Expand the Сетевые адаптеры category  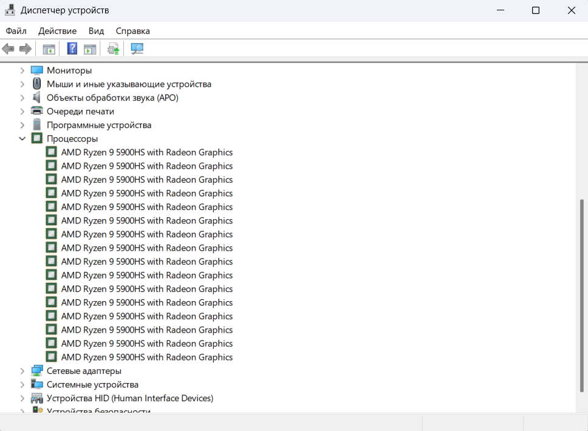point(22,371)
